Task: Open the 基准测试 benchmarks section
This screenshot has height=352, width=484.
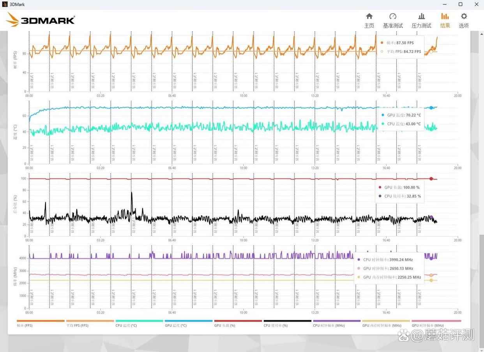Action: [x=393, y=20]
